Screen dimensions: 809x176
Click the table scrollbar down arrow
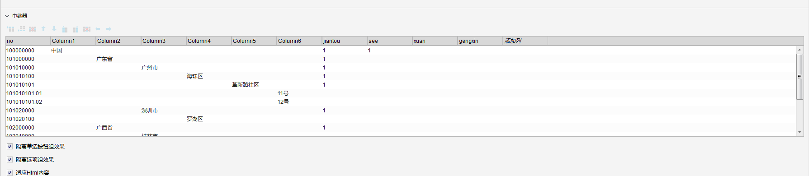coord(800,132)
